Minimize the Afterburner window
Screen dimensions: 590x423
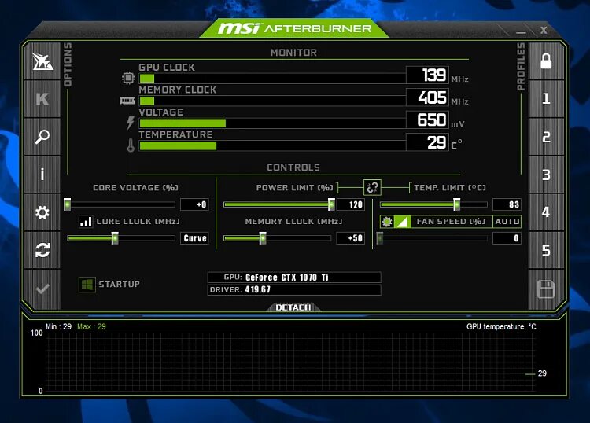pos(521,31)
